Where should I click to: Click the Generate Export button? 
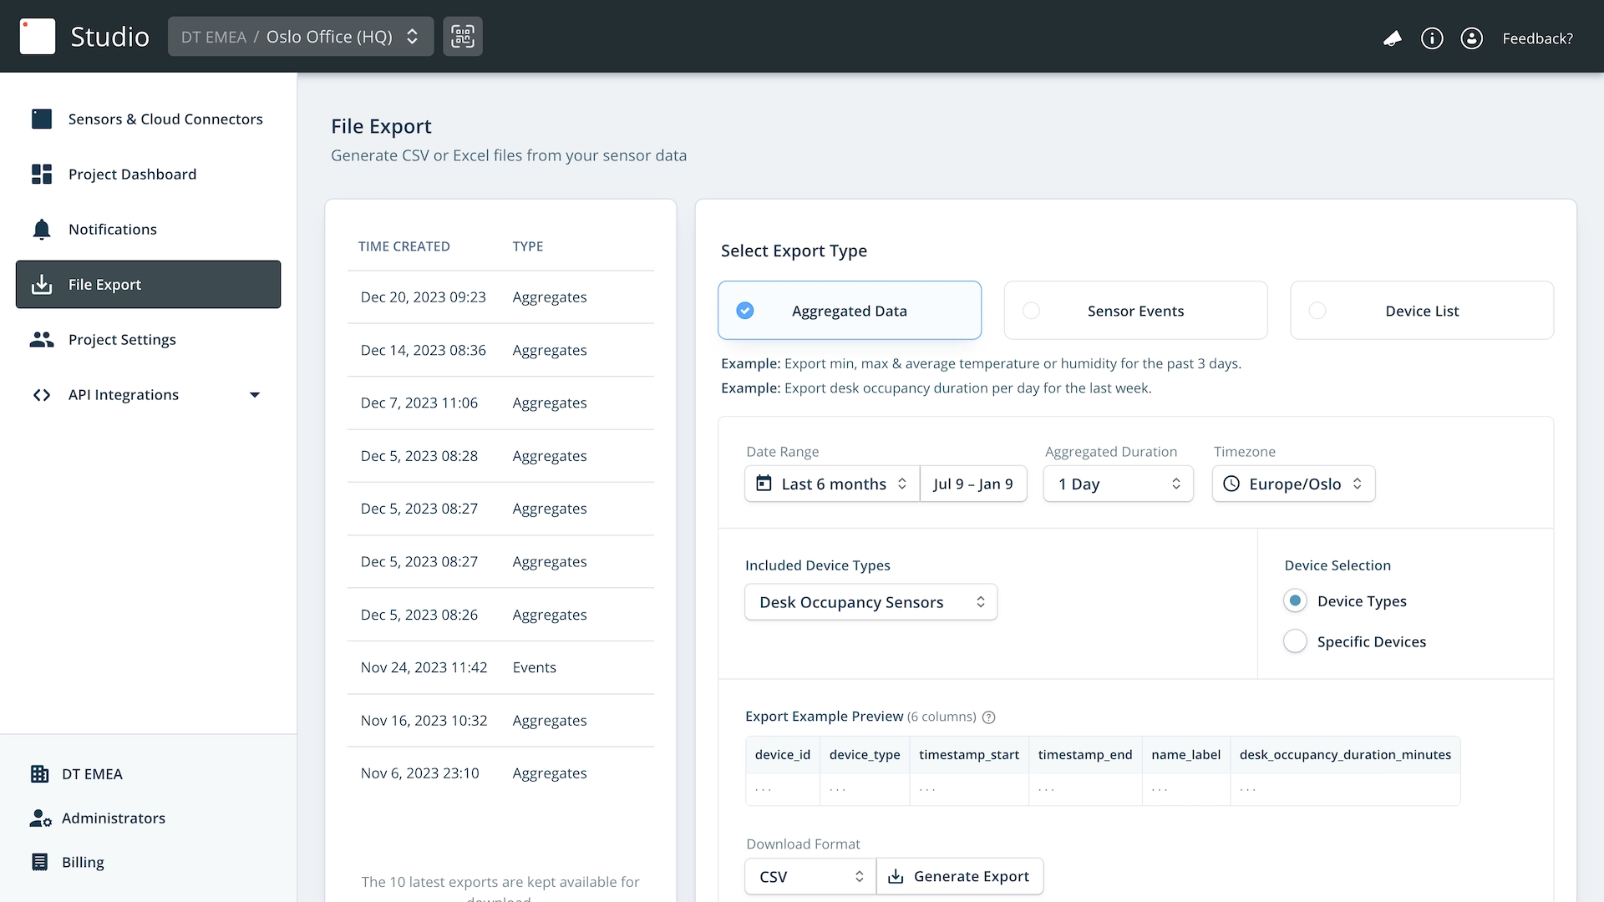(x=959, y=876)
